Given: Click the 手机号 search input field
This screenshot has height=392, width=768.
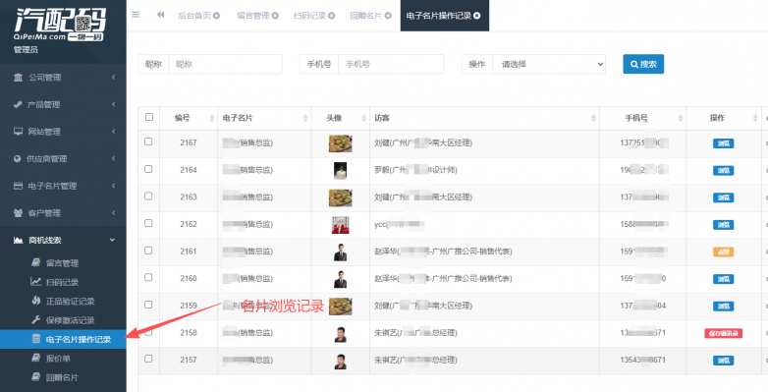Looking at the screenshot, I should coord(391,64).
